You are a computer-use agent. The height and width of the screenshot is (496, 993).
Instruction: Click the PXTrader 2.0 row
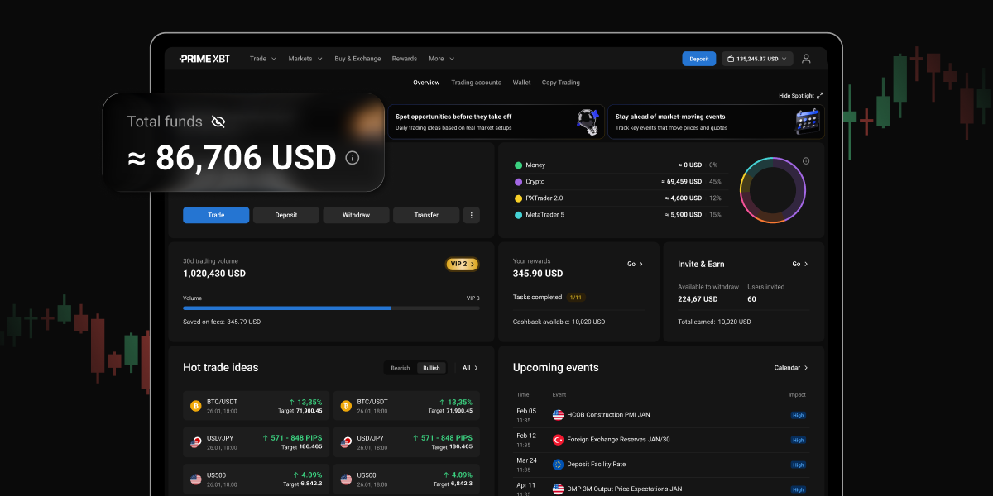tap(617, 198)
